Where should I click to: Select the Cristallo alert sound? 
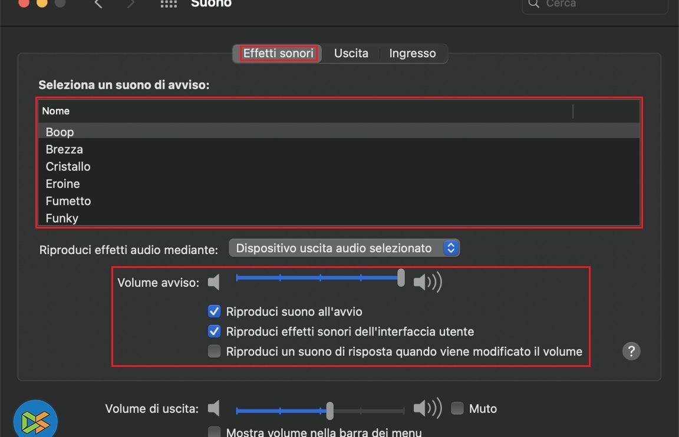point(68,167)
